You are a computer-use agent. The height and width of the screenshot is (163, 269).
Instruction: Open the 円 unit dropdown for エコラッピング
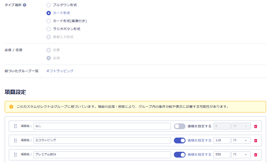point(241,140)
